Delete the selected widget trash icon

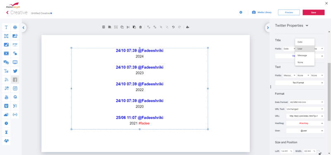[140, 27]
